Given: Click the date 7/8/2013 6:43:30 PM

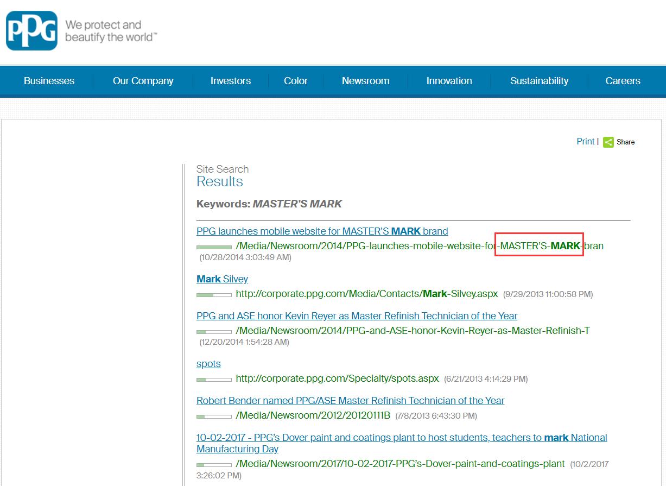Looking at the screenshot, I should [436, 416].
